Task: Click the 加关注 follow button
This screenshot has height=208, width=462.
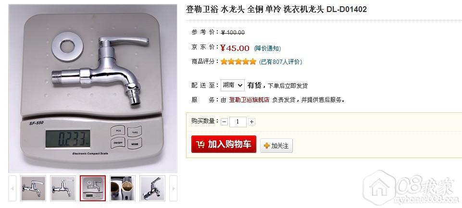Action: (276, 146)
